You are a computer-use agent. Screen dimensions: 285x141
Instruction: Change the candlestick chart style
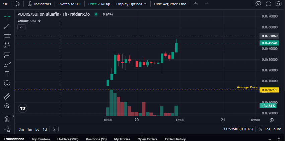(x=18, y=4)
